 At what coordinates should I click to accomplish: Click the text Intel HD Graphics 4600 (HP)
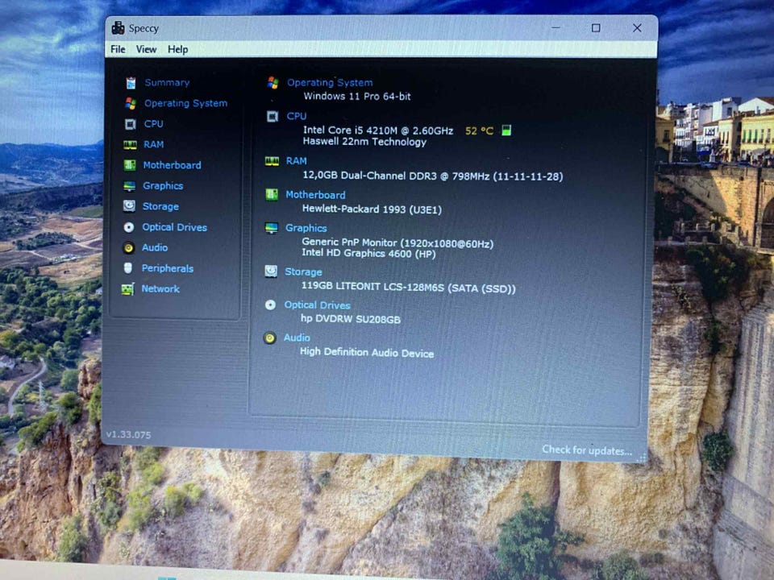(x=368, y=254)
